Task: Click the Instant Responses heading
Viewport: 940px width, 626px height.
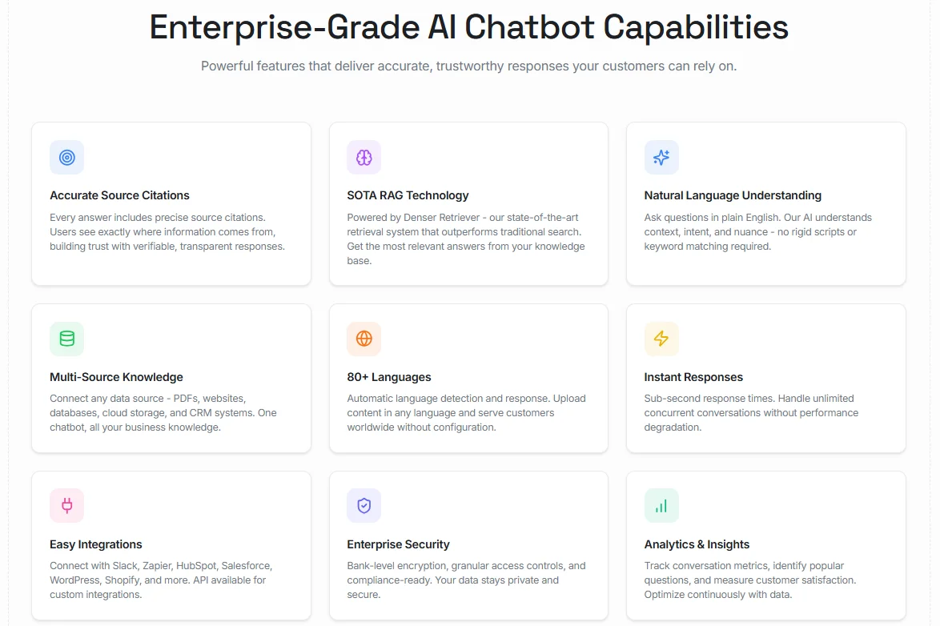Action: (693, 376)
